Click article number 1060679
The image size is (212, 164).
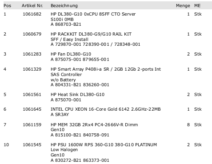pyautogui.click(x=32, y=34)
